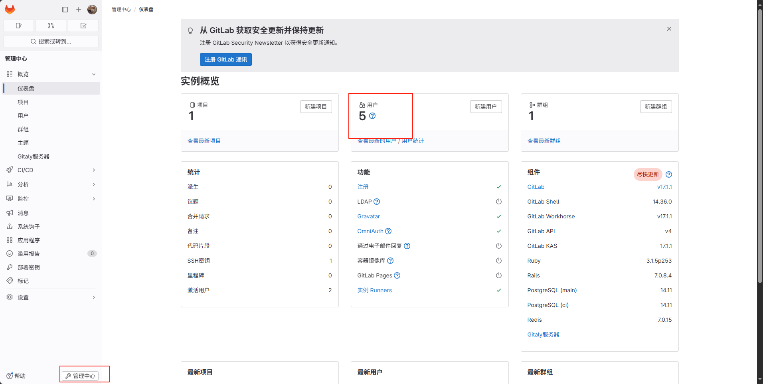Expand the 分析 sidebar section

pos(51,184)
